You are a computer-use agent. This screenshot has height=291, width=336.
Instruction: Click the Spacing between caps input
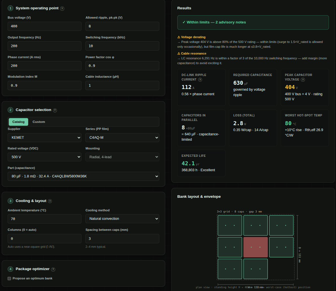pos(122,239)
